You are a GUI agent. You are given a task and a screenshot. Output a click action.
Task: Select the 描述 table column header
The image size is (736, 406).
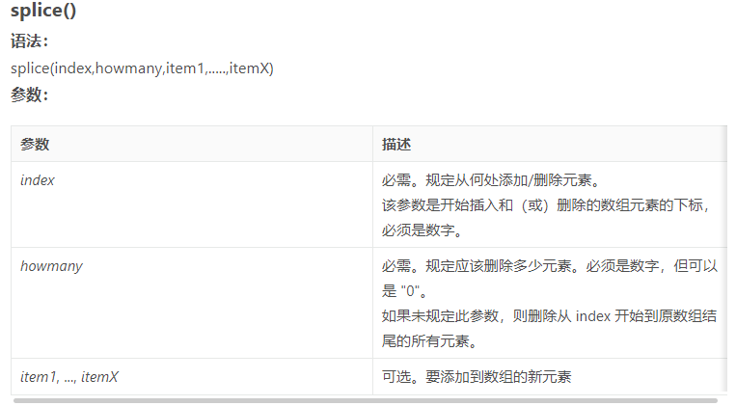coord(396,145)
